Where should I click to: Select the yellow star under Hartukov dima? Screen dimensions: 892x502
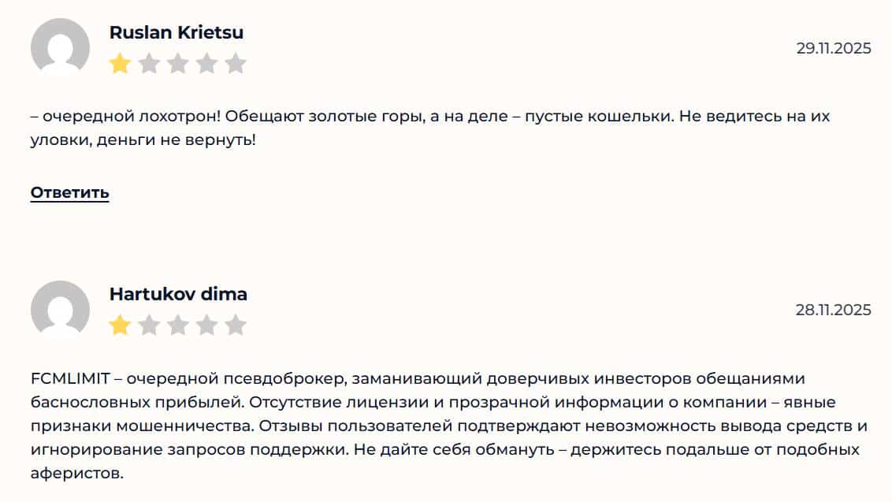click(120, 323)
